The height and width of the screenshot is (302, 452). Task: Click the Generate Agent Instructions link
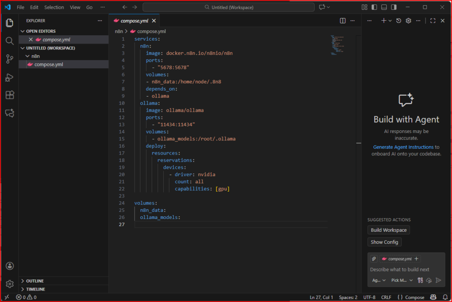tap(403, 147)
